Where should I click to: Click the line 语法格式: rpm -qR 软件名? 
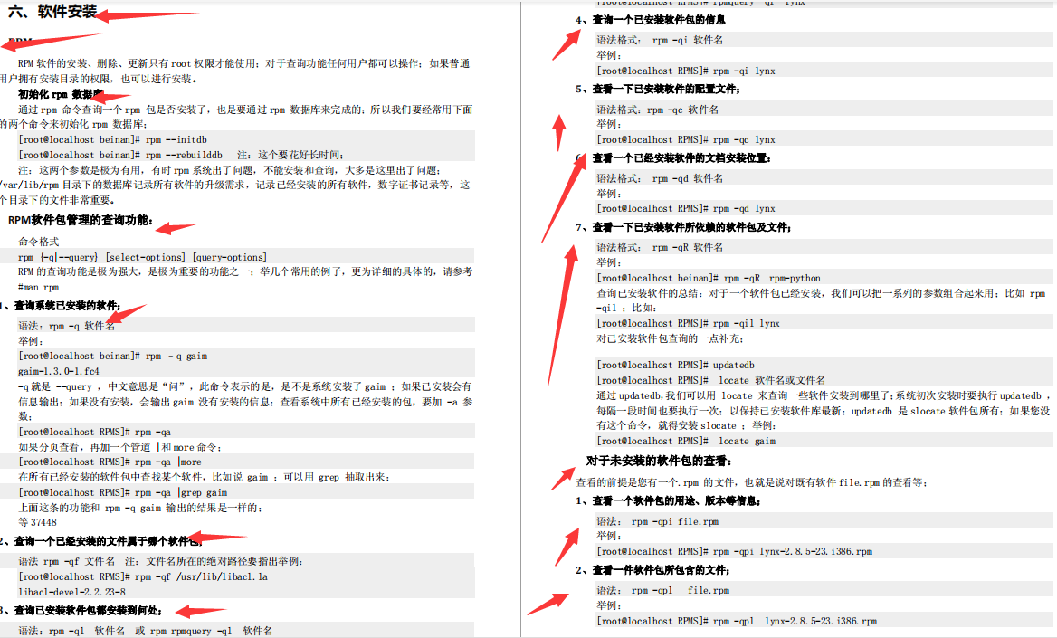660,247
